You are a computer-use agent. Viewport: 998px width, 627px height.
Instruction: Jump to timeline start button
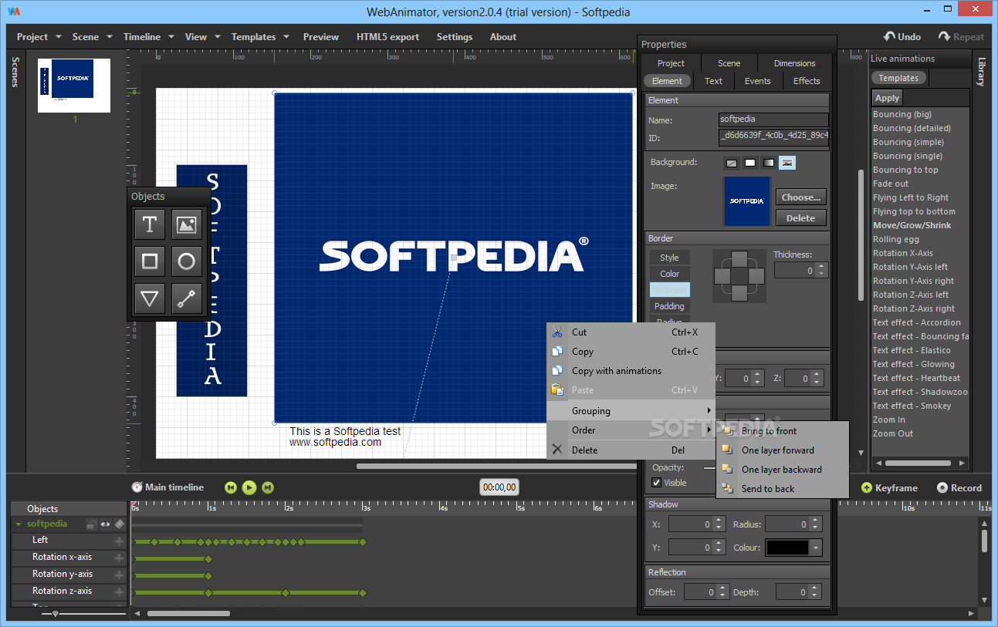click(231, 487)
